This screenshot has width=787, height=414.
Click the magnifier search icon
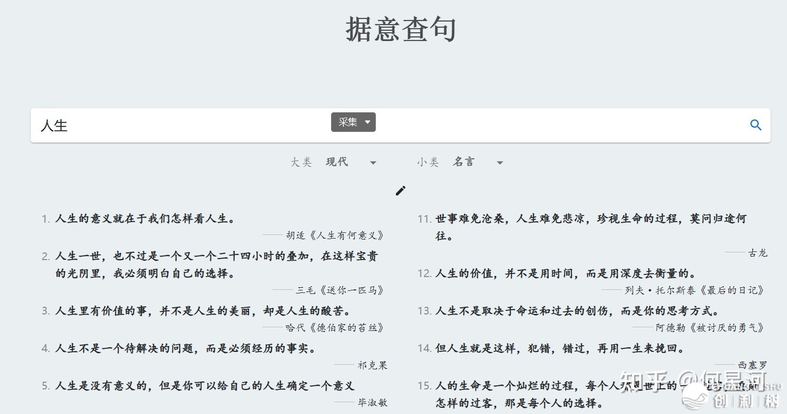pos(756,125)
